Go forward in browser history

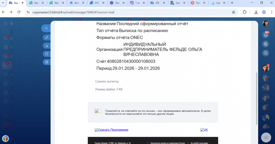point(11,12)
